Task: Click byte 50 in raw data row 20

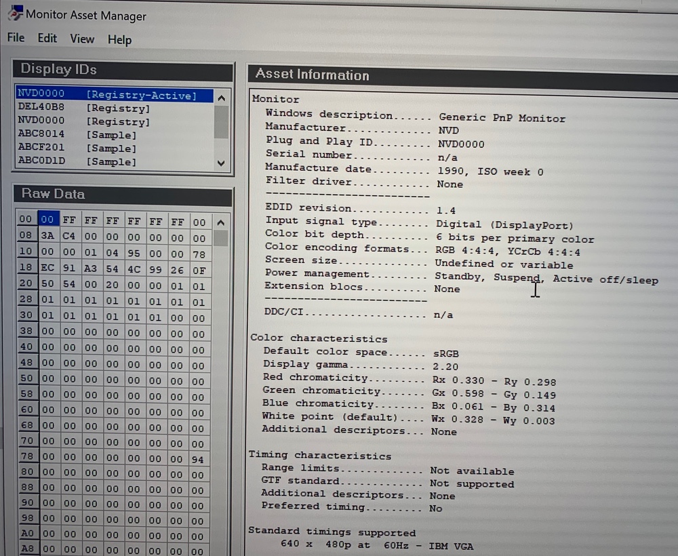Action: coord(47,283)
